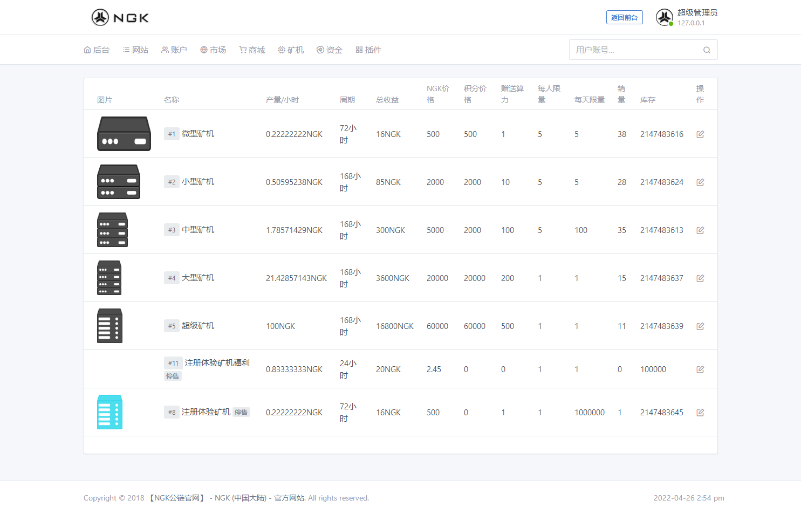Edit the 微型矿机 row
Viewport: 801px width, 514px height.
pos(700,134)
